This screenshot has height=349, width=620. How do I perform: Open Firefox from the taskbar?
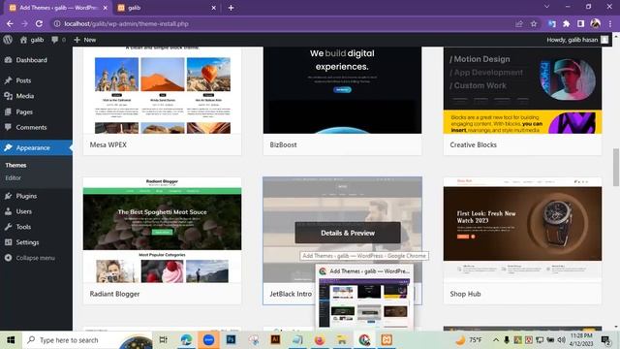(320, 340)
